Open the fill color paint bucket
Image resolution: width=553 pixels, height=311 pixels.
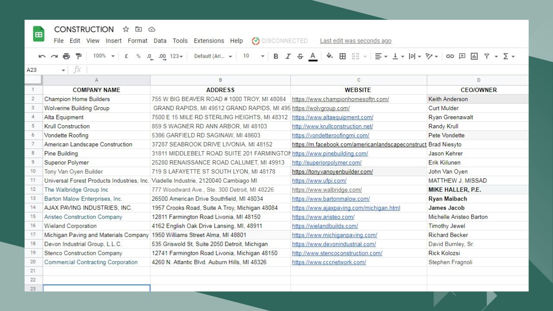point(329,56)
